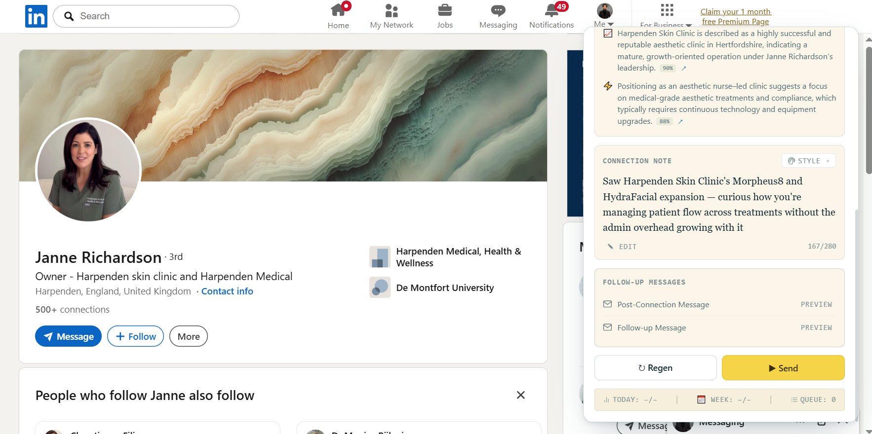The width and height of the screenshot is (872, 434).
Task: Click the Search input field
Action: [x=146, y=16]
